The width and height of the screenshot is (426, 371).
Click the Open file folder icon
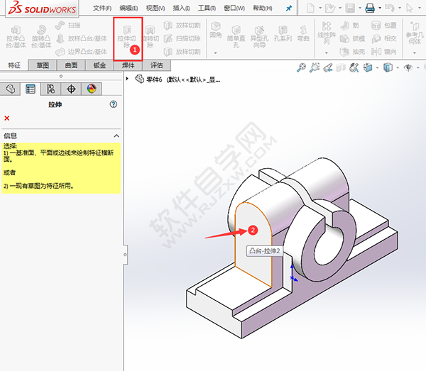[x=330, y=8]
